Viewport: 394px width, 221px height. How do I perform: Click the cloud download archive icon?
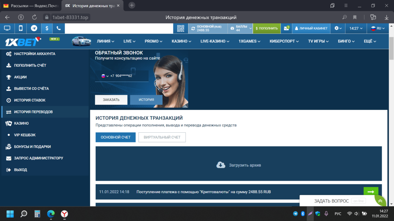[x=221, y=165]
